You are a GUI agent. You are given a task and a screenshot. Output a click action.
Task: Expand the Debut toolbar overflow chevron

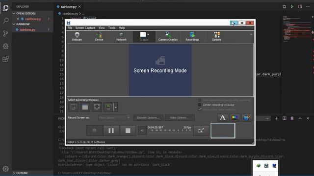point(251,35)
